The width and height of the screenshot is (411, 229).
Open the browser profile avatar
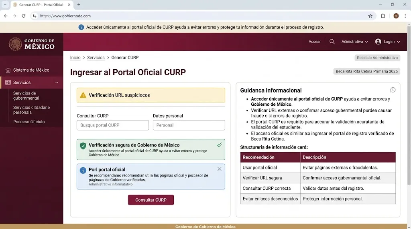point(396,16)
